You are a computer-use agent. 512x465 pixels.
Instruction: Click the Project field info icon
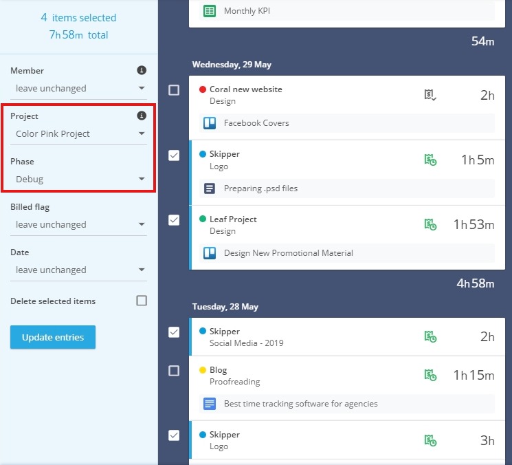(142, 116)
